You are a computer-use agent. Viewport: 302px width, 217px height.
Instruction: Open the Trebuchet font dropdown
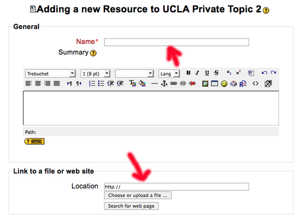[x=50, y=74]
